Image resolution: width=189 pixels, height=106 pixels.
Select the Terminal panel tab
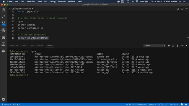coord(50,46)
